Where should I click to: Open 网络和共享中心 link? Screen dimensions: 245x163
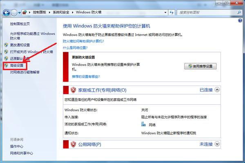click(22, 153)
